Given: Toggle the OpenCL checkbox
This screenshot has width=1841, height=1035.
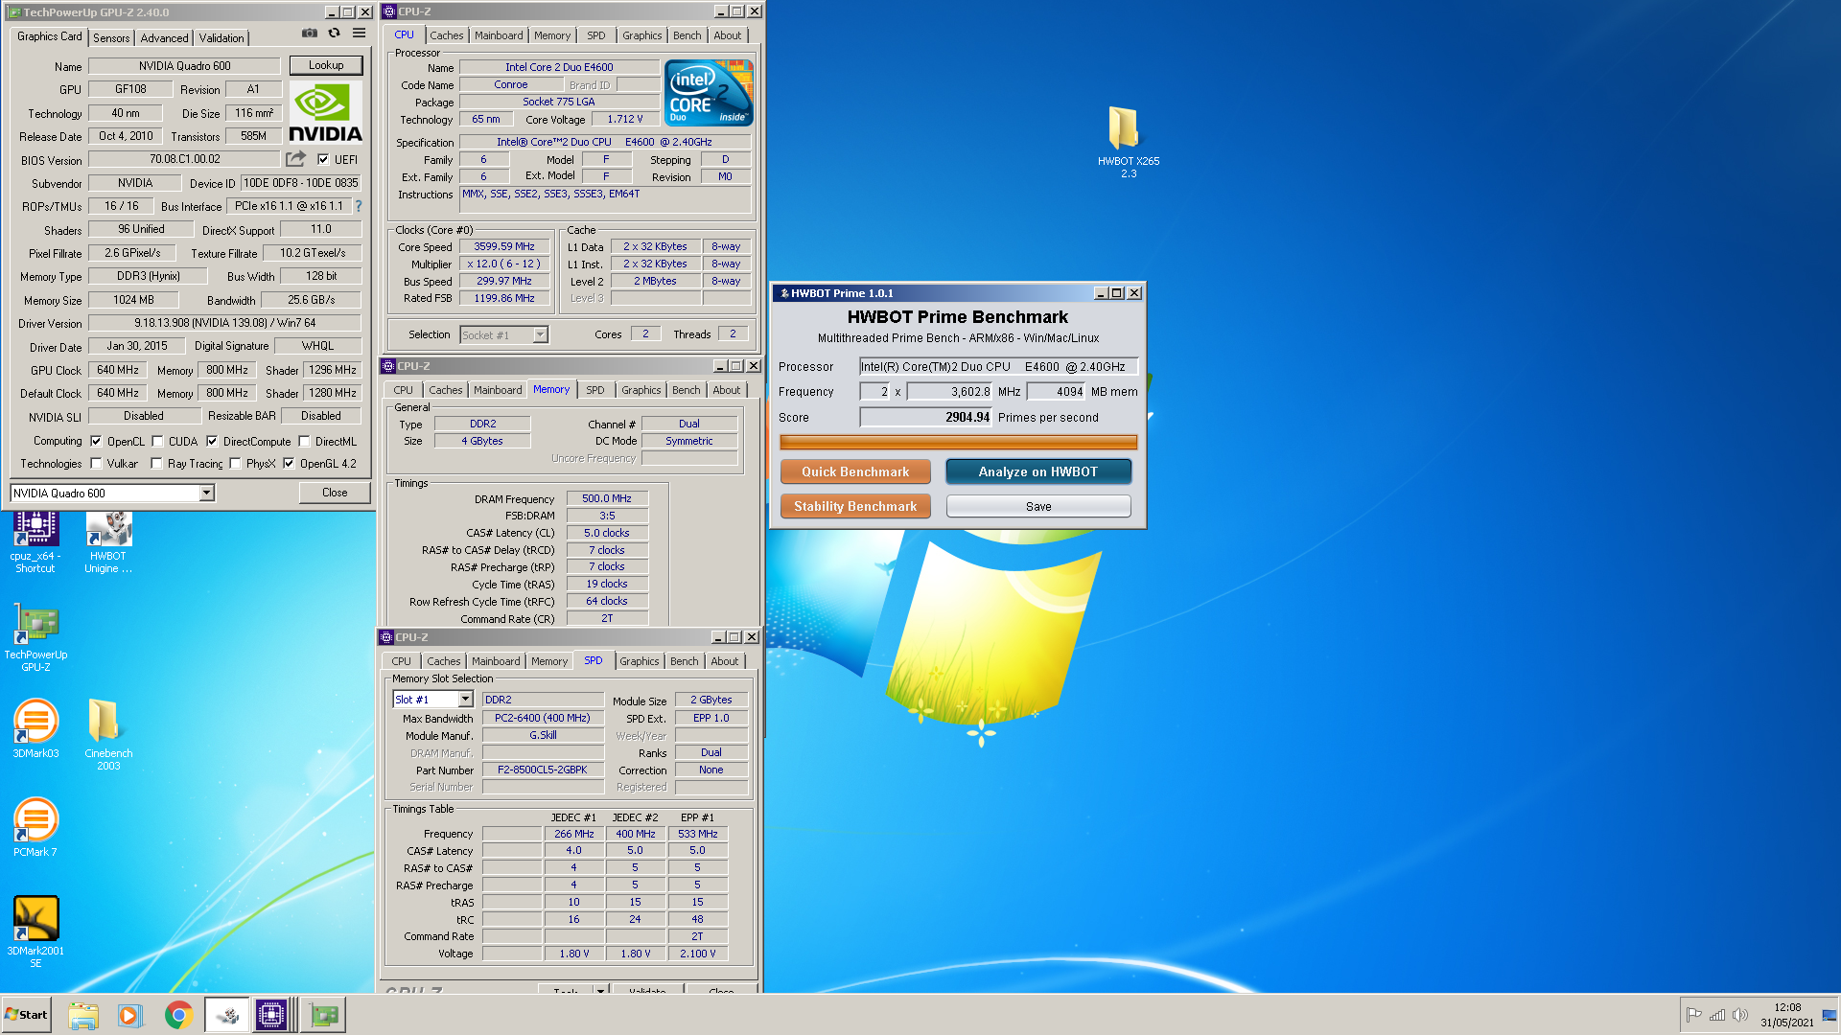Looking at the screenshot, I should click(96, 442).
